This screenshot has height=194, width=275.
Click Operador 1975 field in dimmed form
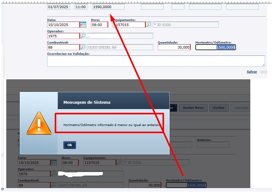34,174
